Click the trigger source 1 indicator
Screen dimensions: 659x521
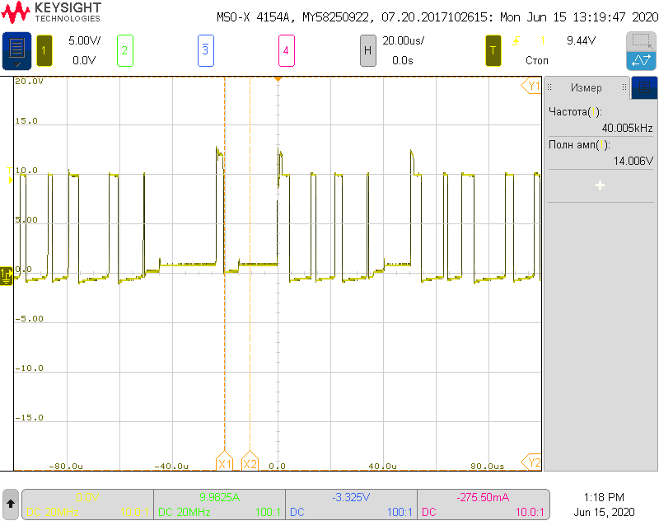[543, 40]
